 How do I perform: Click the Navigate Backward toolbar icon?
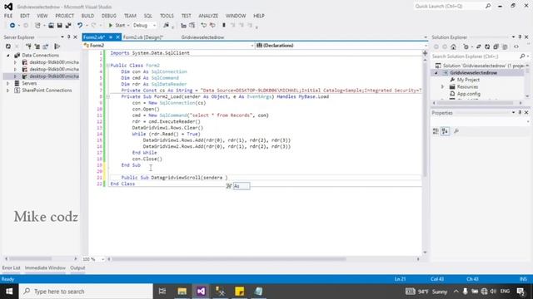point(12,26)
